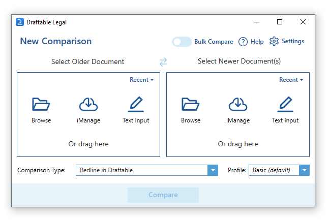Click the Select Newer Document(s) heading
The height and width of the screenshot is (221, 330).
coord(239,61)
